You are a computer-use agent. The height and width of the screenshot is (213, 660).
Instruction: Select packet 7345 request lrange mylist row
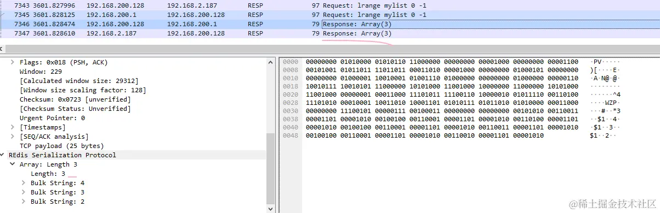tap(330, 15)
